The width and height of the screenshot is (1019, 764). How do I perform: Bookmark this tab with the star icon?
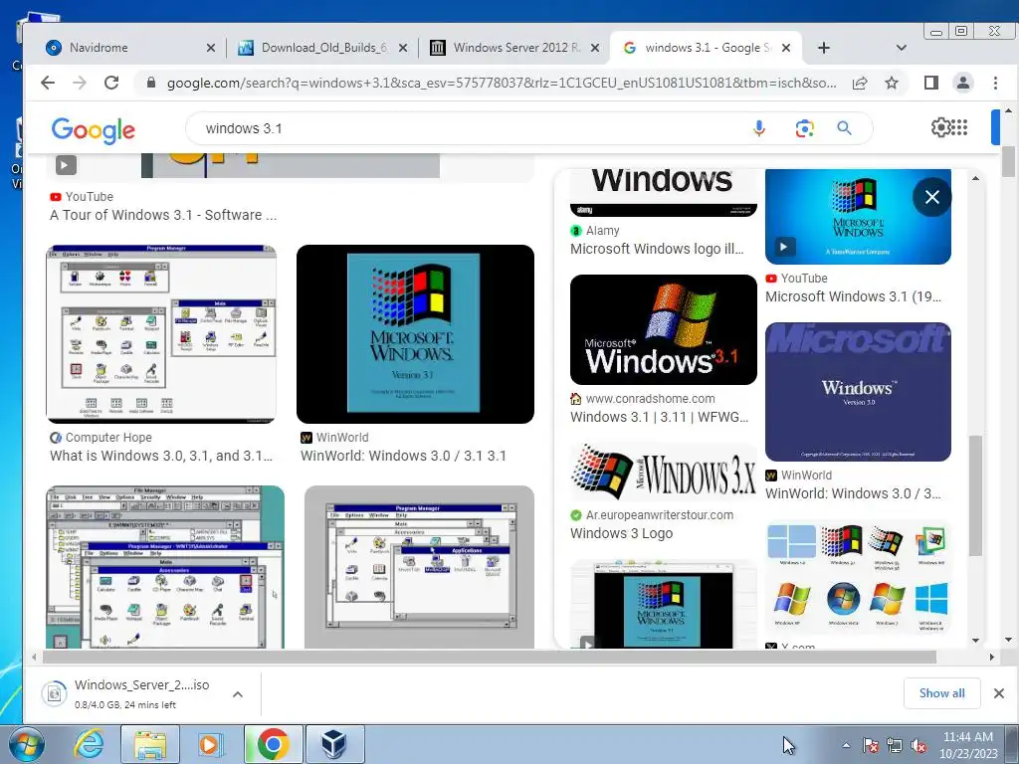pyautogui.click(x=892, y=83)
